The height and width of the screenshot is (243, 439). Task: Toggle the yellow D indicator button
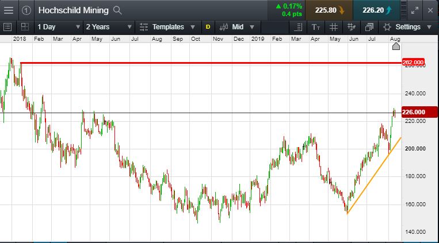coord(208,27)
